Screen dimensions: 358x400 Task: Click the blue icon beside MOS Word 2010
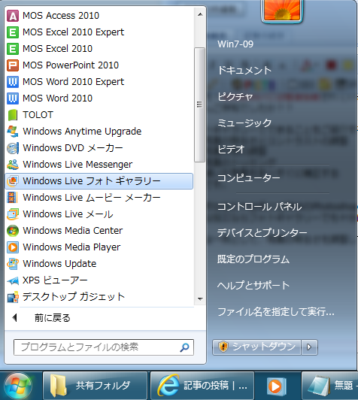(x=13, y=98)
